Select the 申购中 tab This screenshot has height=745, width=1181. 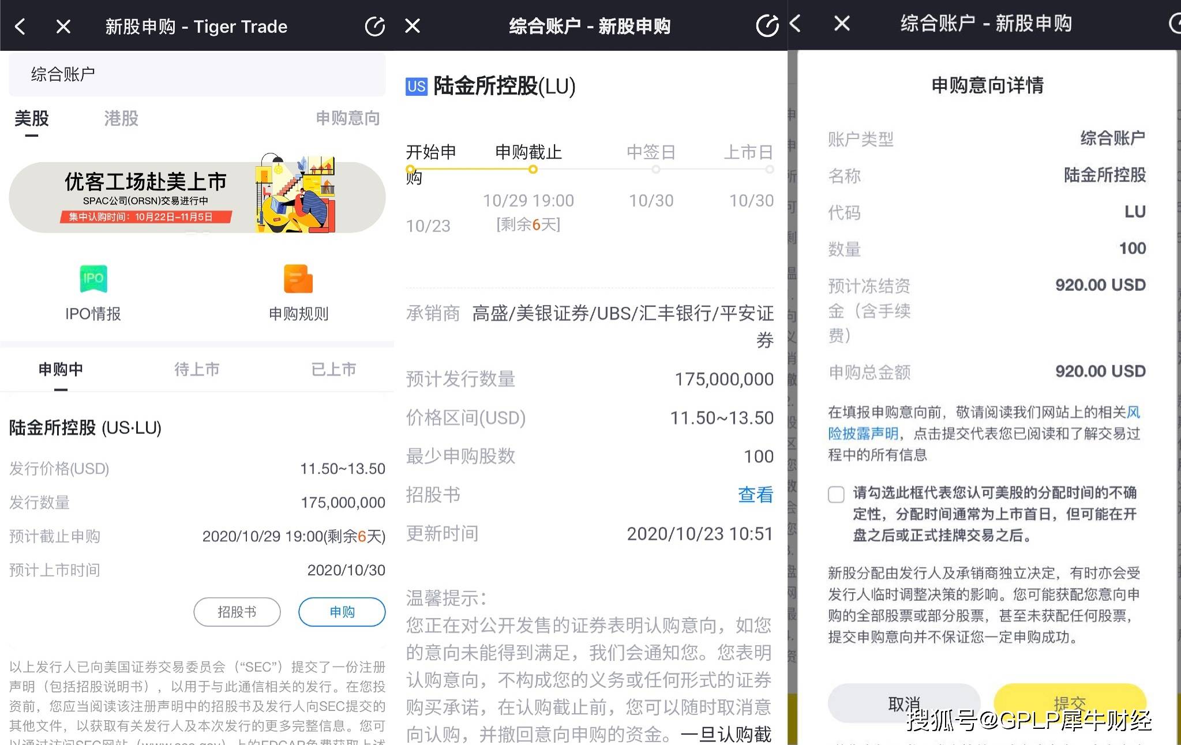coord(61,369)
